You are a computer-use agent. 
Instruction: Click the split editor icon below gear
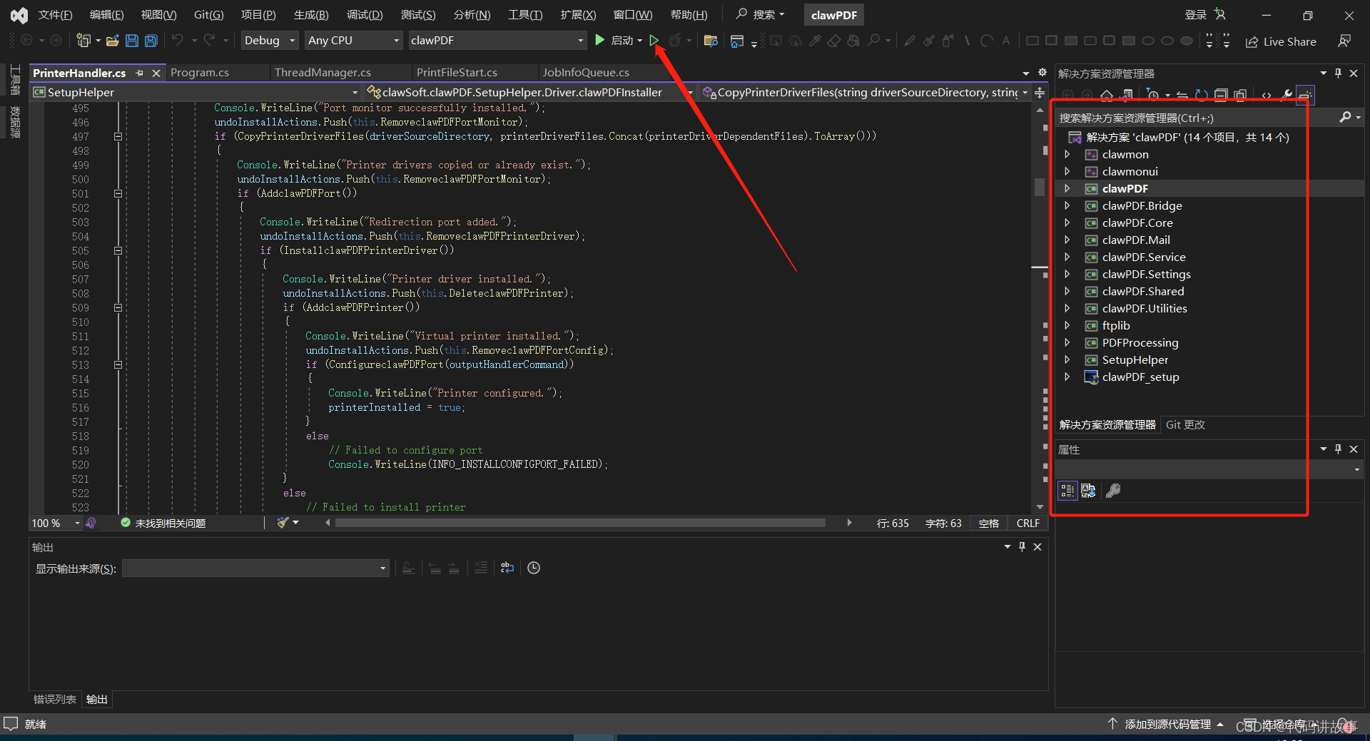click(1040, 93)
